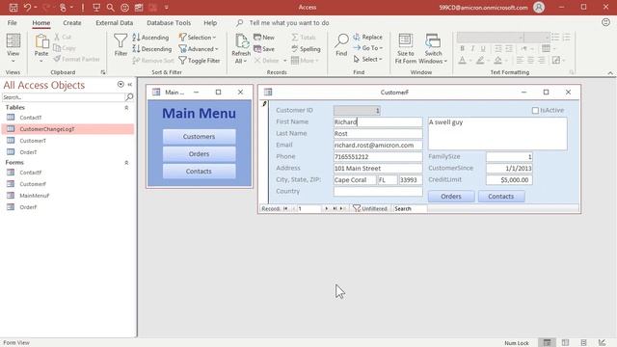
Task: Collapse the Forms group in navigation pane
Action: click(126, 163)
